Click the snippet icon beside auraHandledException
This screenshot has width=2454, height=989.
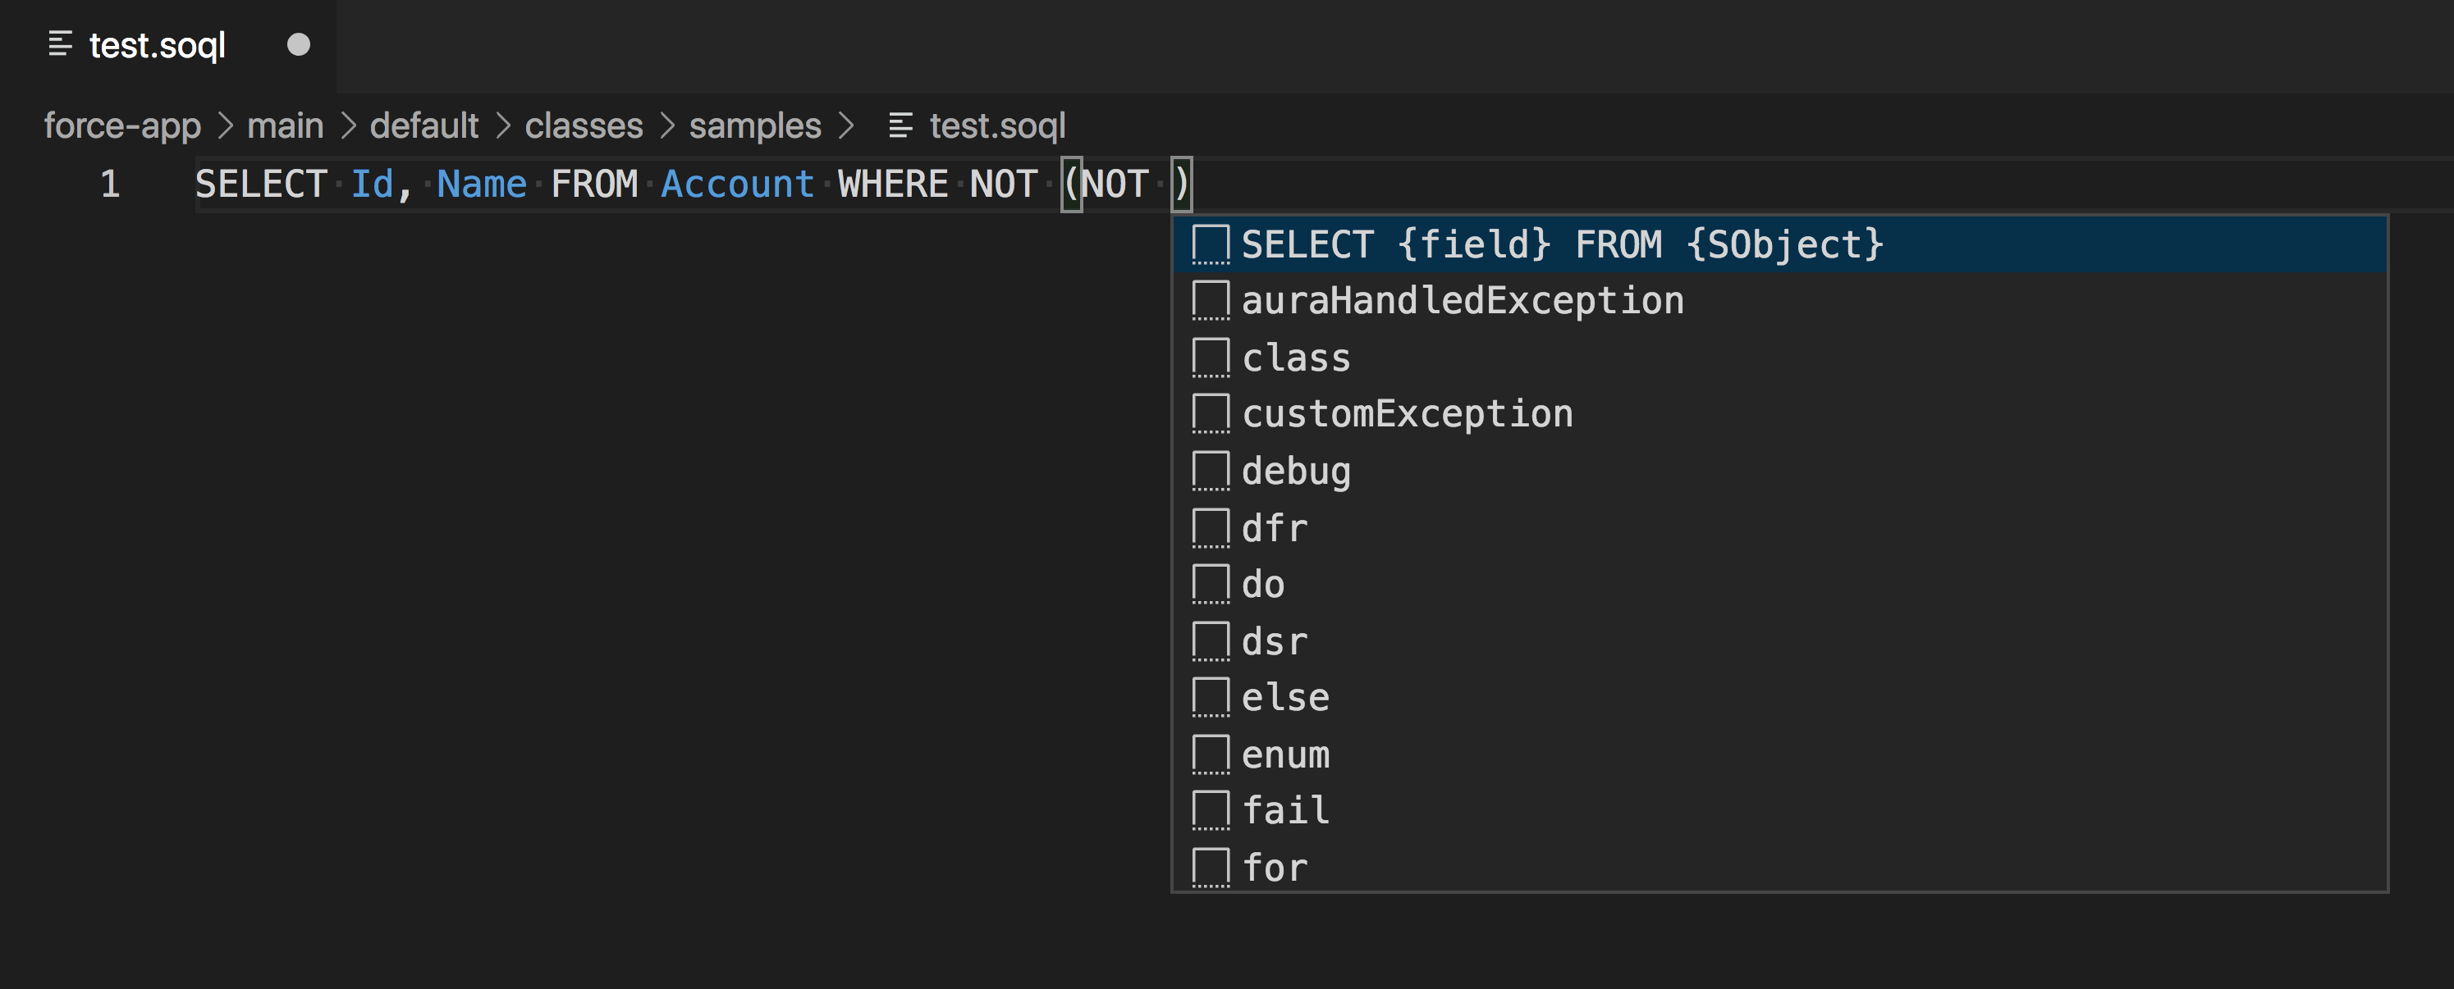pyautogui.click(x=1211, y=300)
